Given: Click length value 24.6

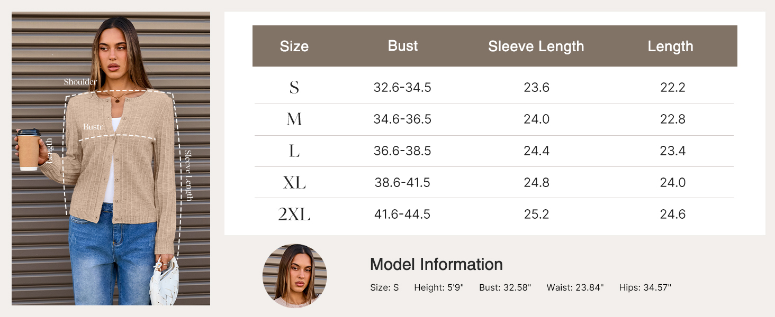Looking at the screenshot, I should (x=673, y=215).
